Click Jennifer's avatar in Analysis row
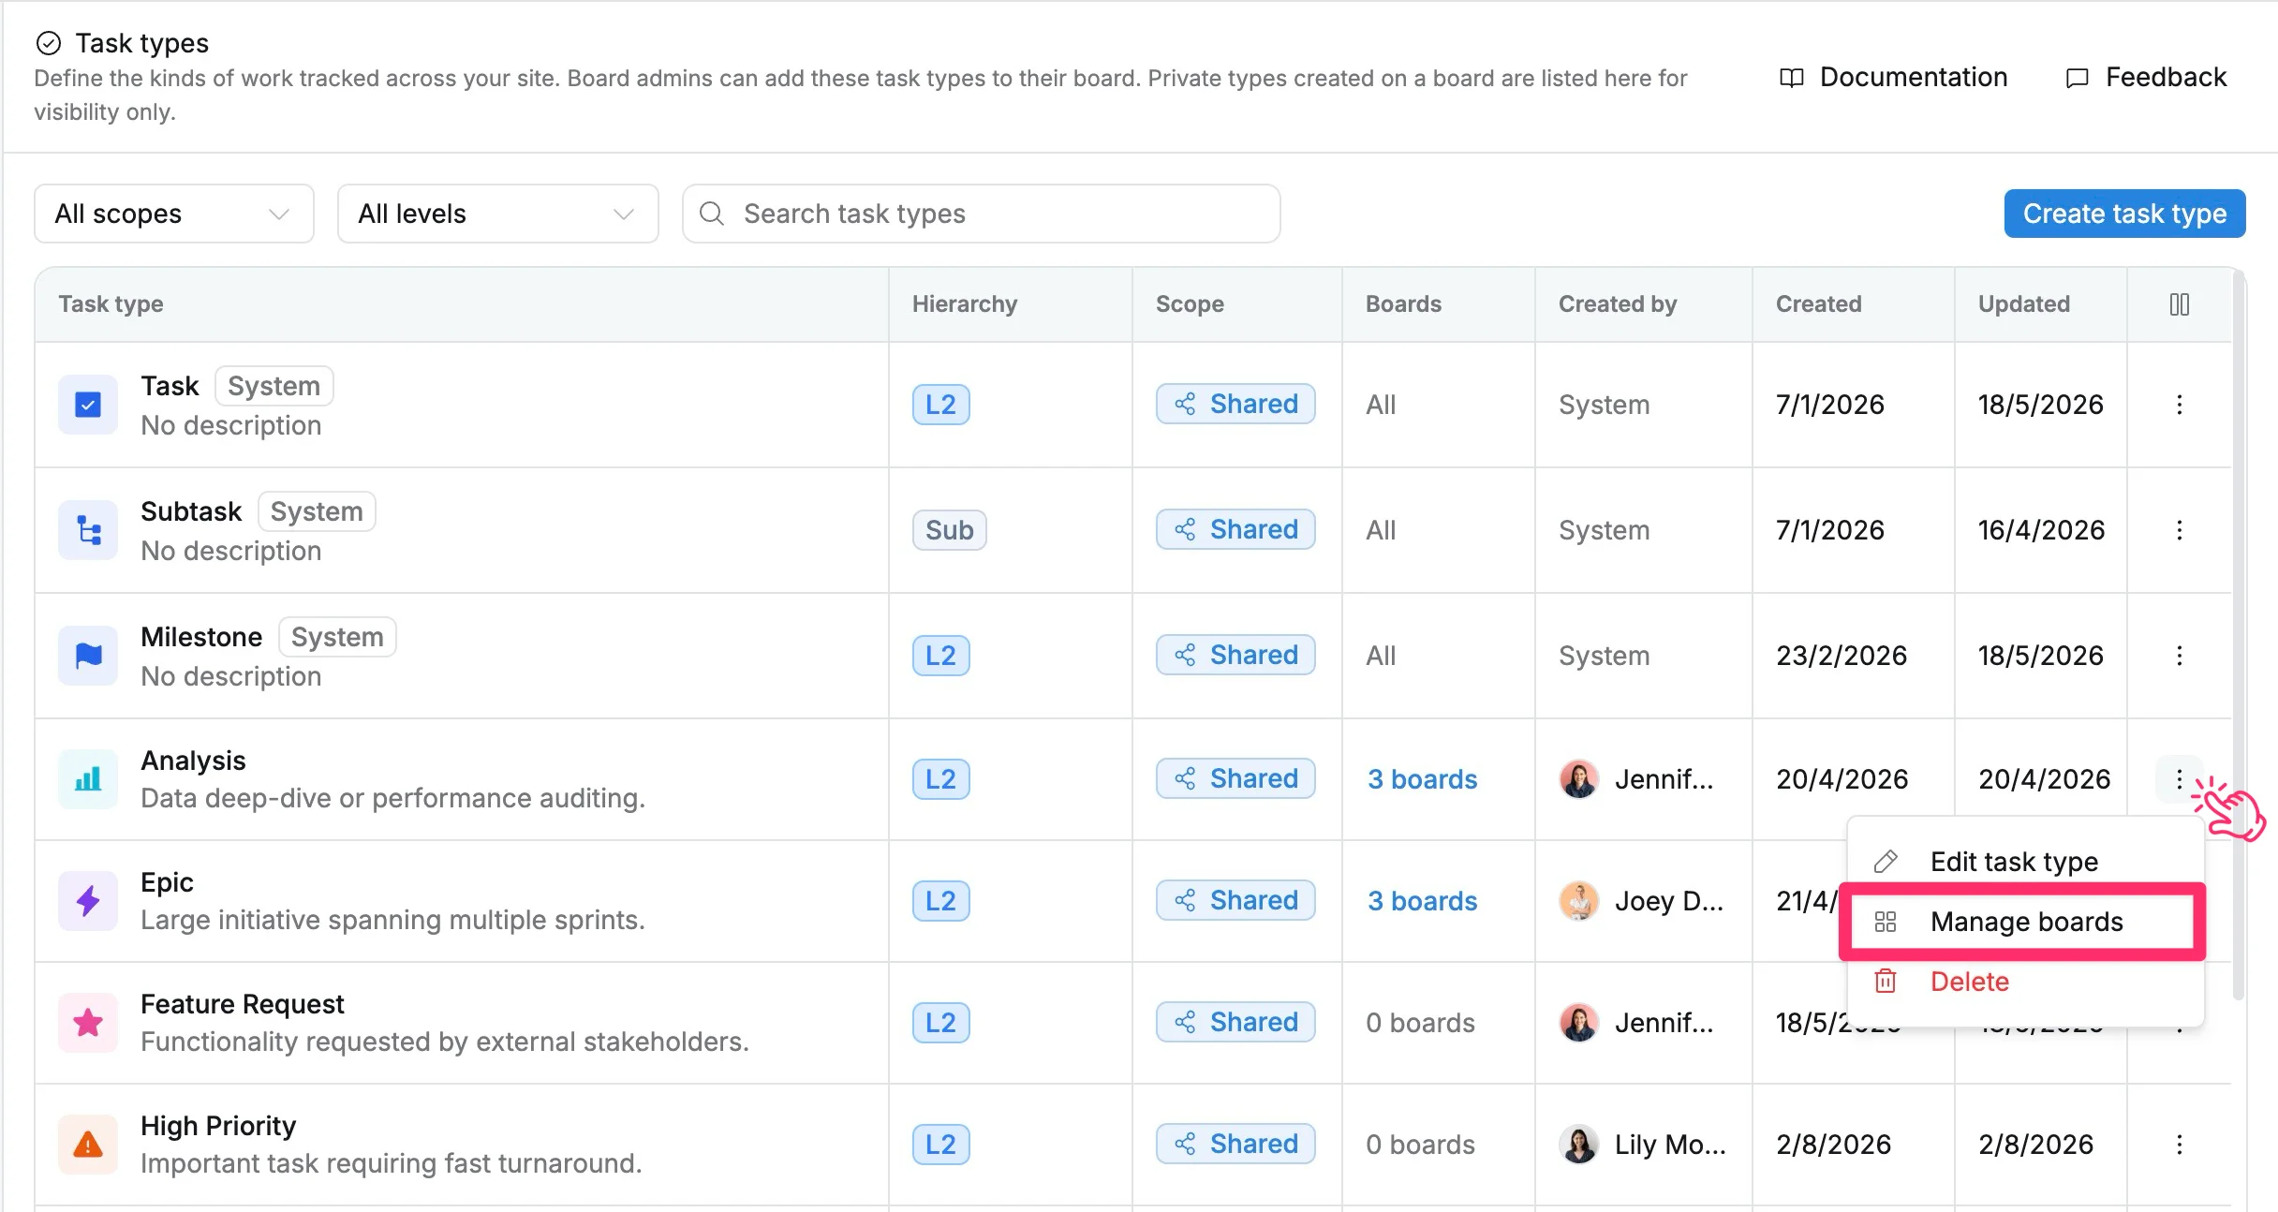The height and width of the screenshot is (1212, 2278). tap(1579, 779)
